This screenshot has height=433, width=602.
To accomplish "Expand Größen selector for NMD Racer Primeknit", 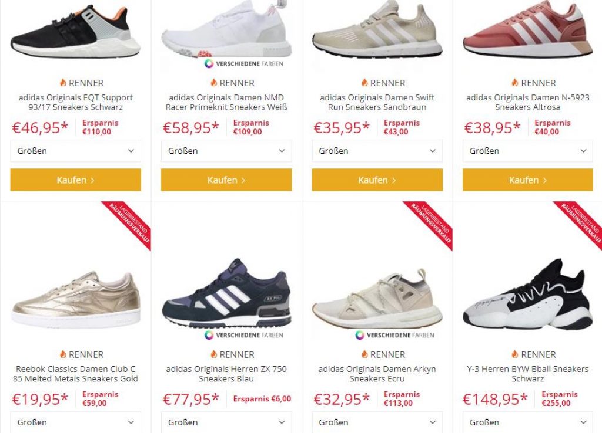I will point(226,151).
